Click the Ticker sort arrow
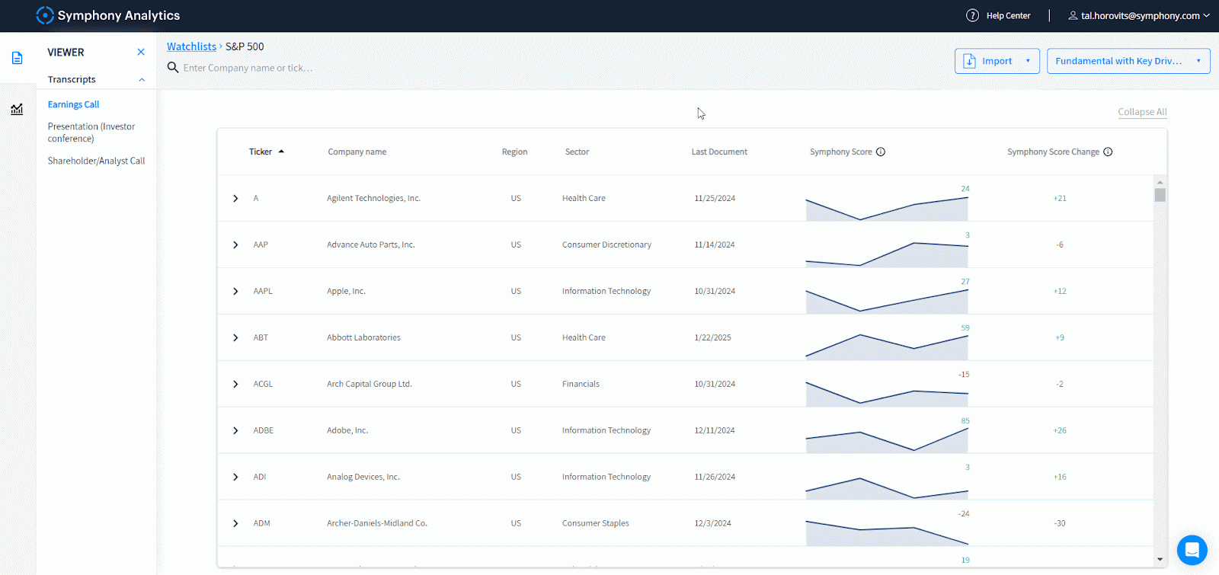This screenshot has width=1219, height=575. 281,152
